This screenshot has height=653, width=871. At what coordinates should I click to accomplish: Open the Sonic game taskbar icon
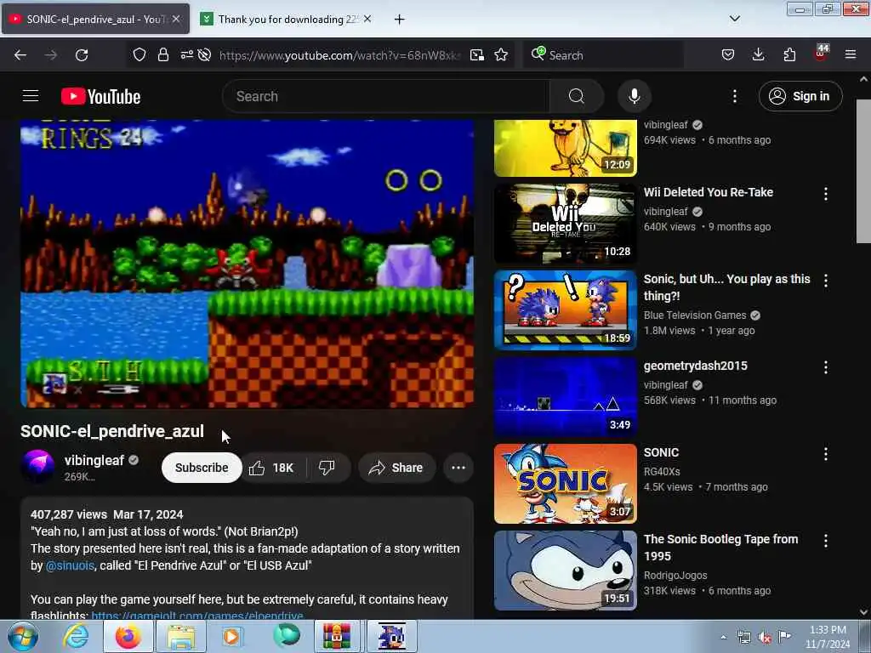click(391, 636)
